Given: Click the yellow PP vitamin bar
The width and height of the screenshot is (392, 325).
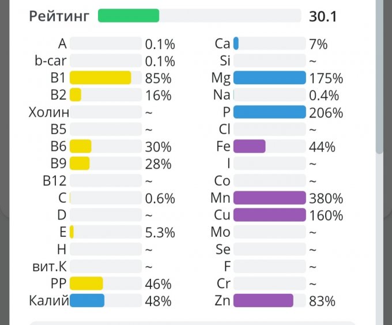Looking at the screenshot, I should 86,284.
